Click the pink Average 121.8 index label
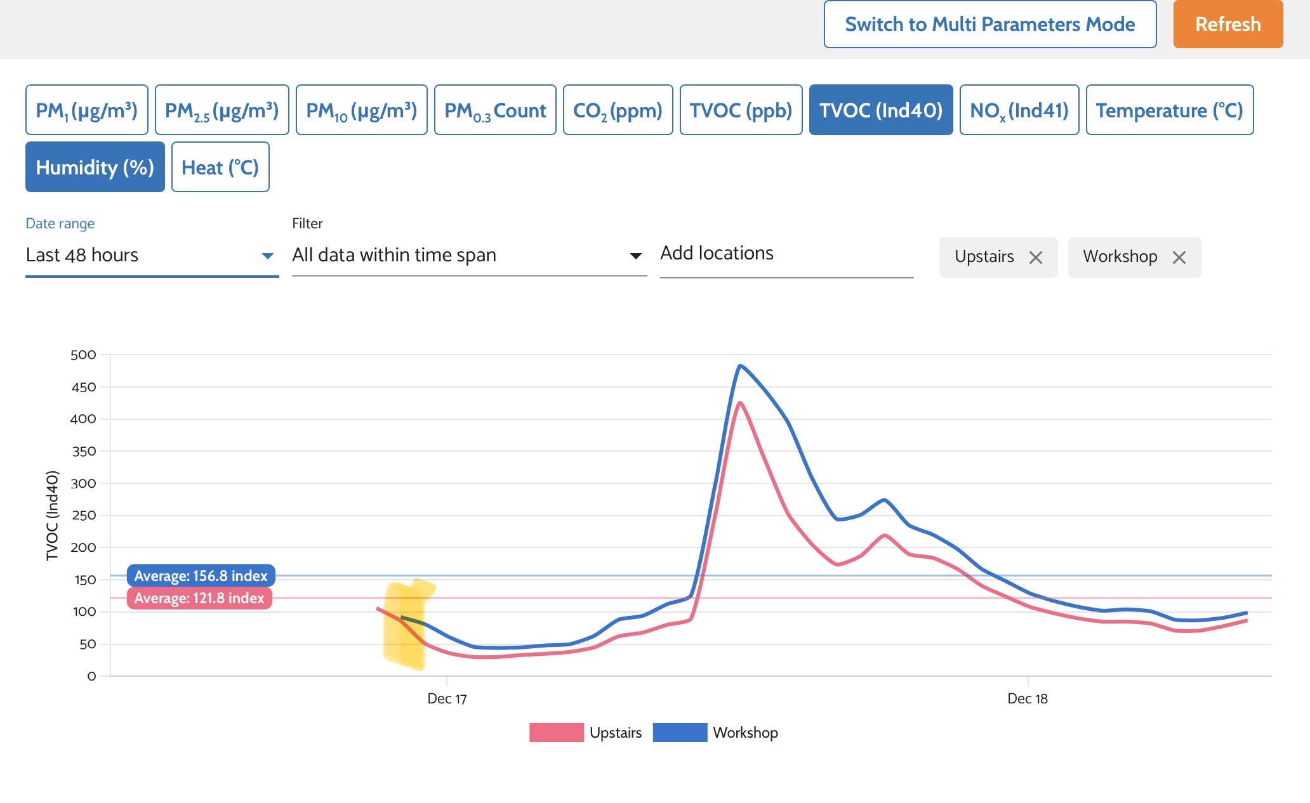 coord(199,598)
